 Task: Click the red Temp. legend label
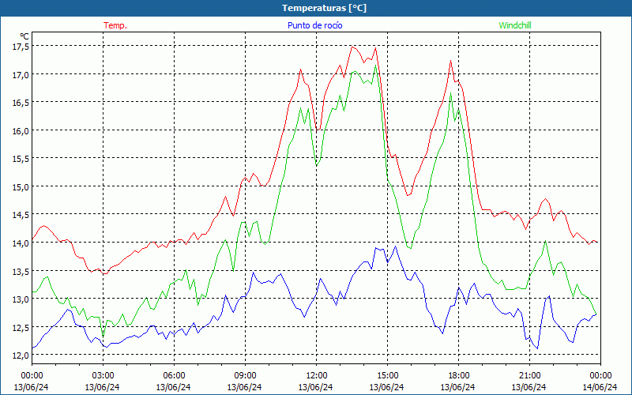point(115,25)
